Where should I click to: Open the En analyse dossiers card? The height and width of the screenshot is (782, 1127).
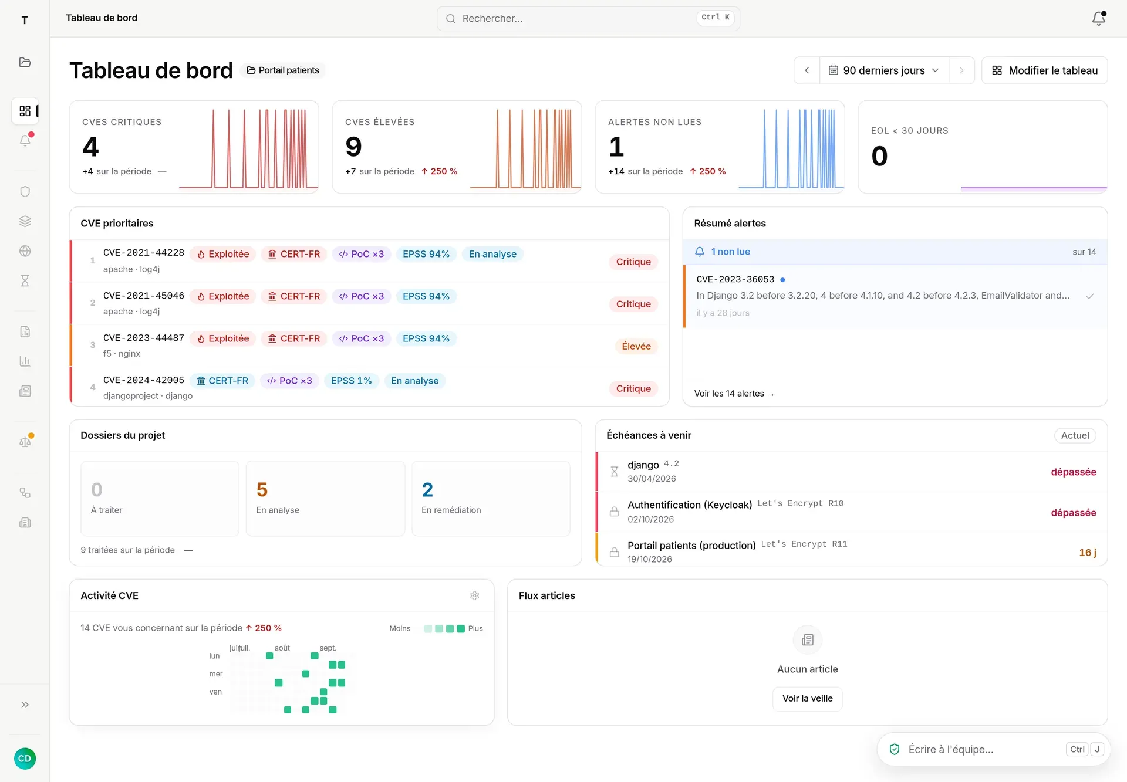(x=325, y=498)
